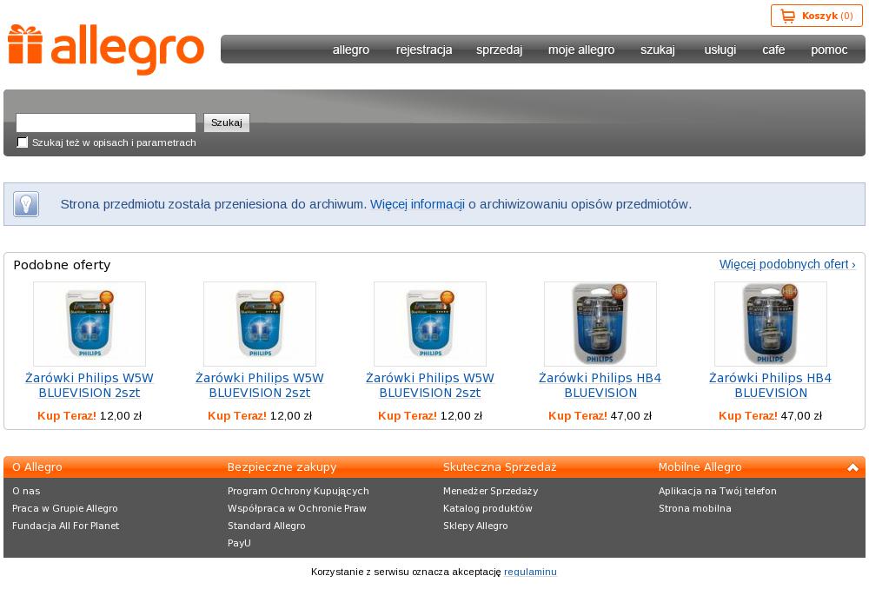Click the Podobne oferty heading
Viewport: 869px width, 589px height.
62,265
